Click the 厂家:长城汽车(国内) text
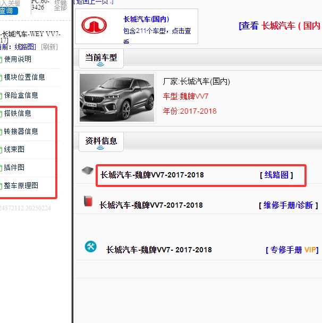The width and height of the screenshot is (322, 323). coord(196,82)
